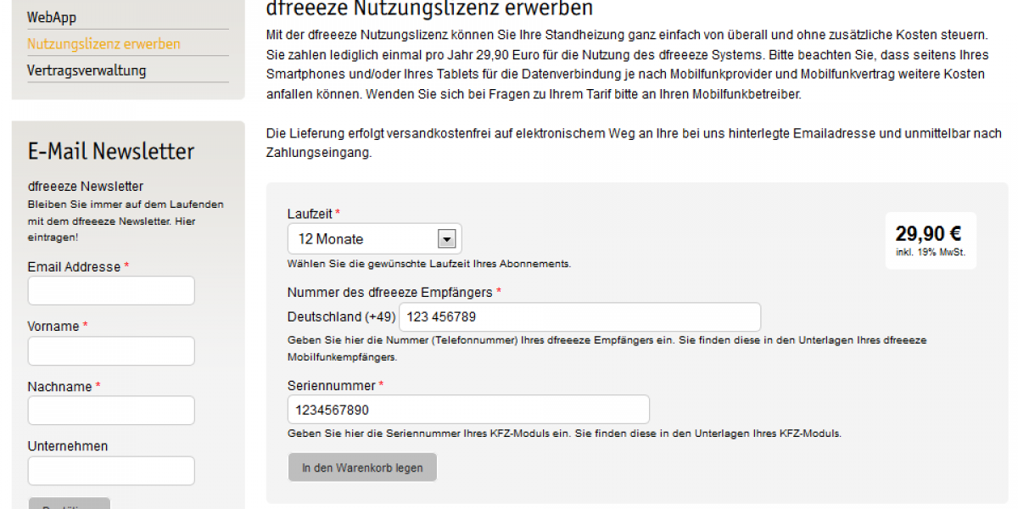Click the Vorname input field
The image size is (1018, 509).
(111, 351)
